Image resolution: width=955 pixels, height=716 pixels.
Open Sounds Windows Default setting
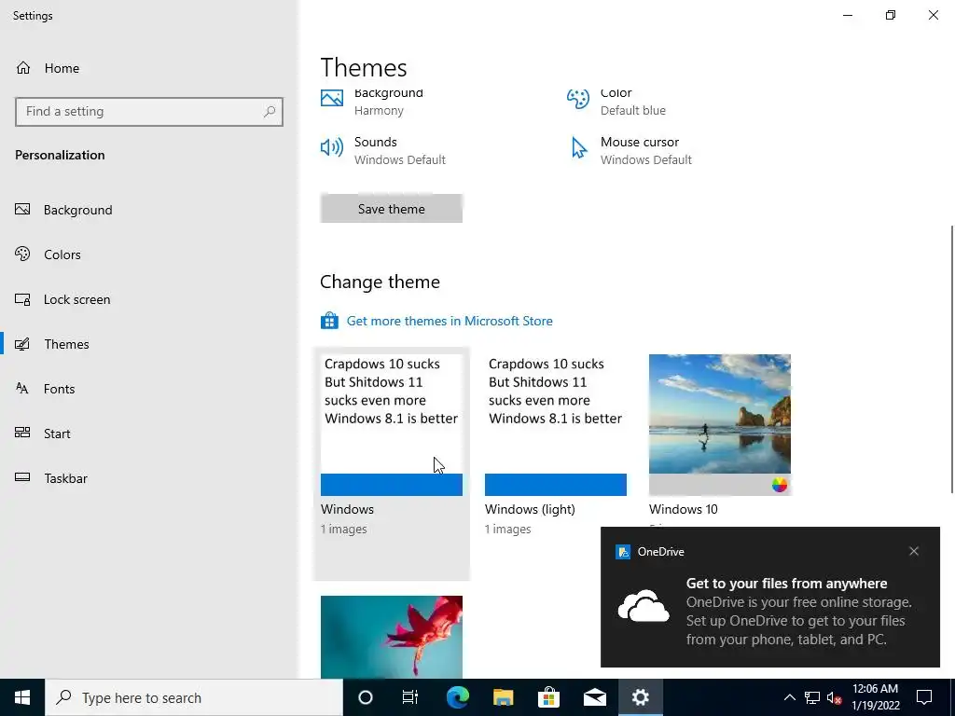coord(399,150)
